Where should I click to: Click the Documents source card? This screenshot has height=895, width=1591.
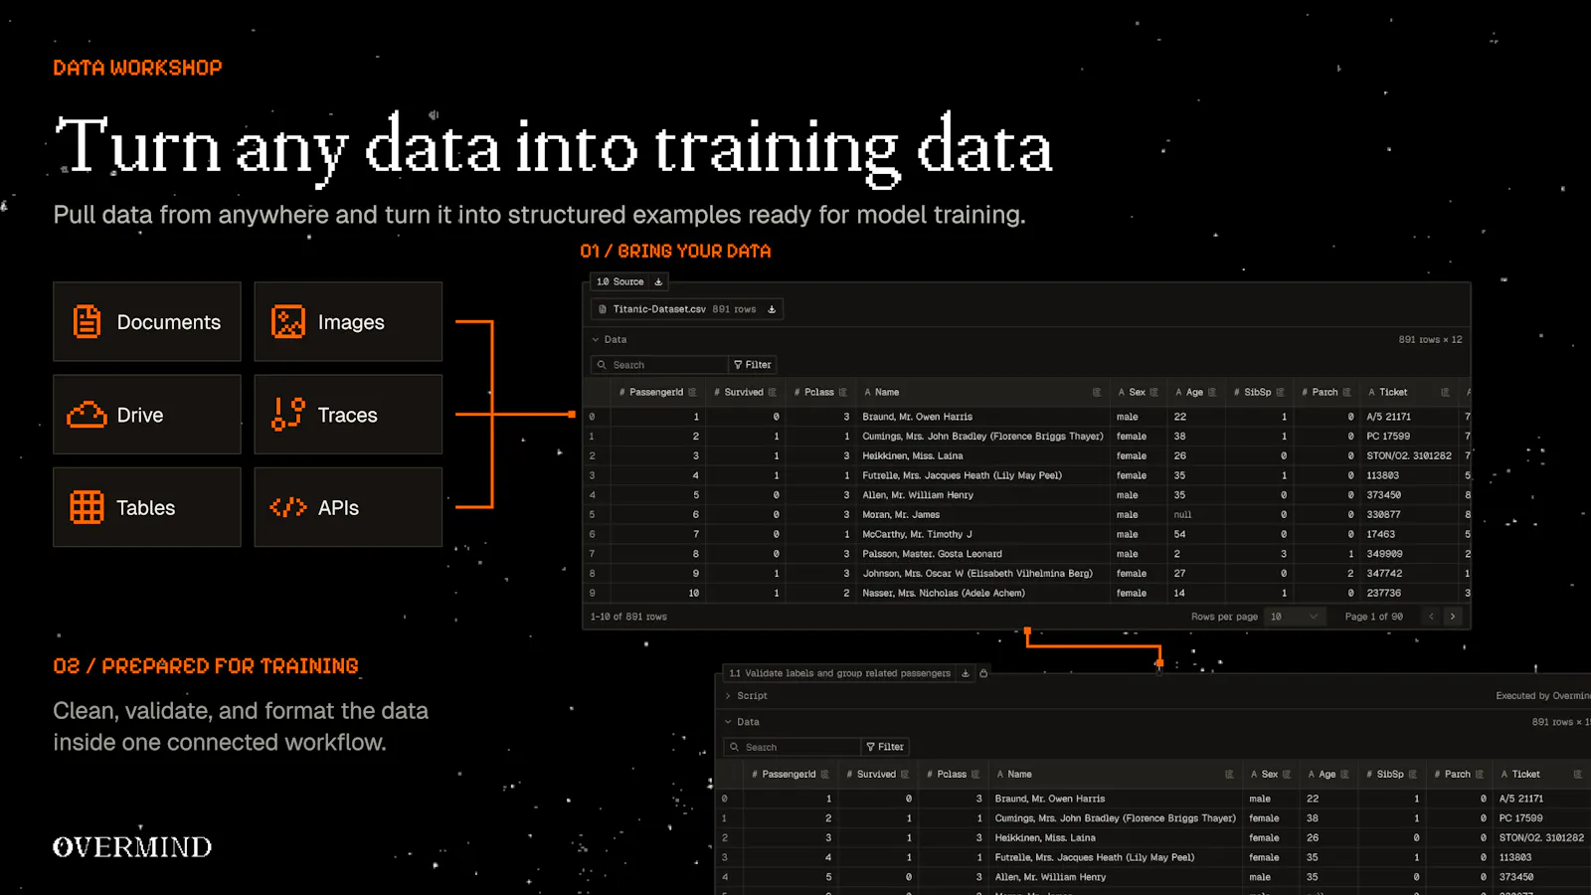(x=147, y=321)
